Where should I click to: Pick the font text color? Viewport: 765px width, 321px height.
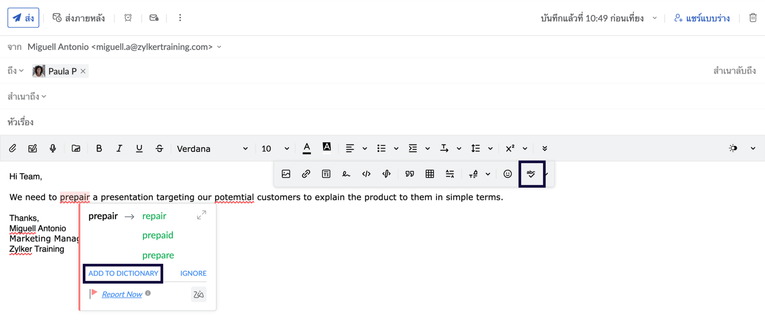pos(307,148)
